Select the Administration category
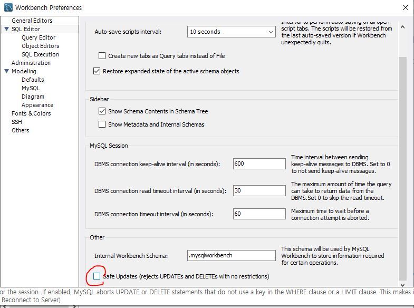Screen dimensions: 414x308 [31, 63]
